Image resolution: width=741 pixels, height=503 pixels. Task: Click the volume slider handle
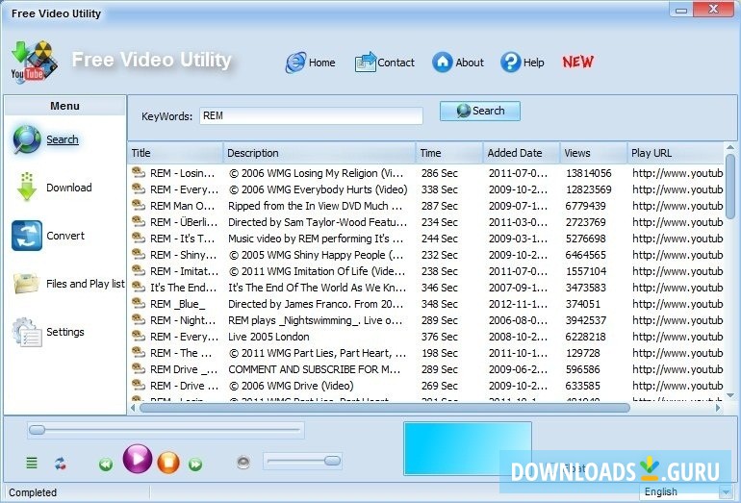pos(332,461)
